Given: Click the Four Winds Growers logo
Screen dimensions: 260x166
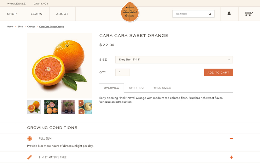Looking at the screenshot, I should (130, 12).
